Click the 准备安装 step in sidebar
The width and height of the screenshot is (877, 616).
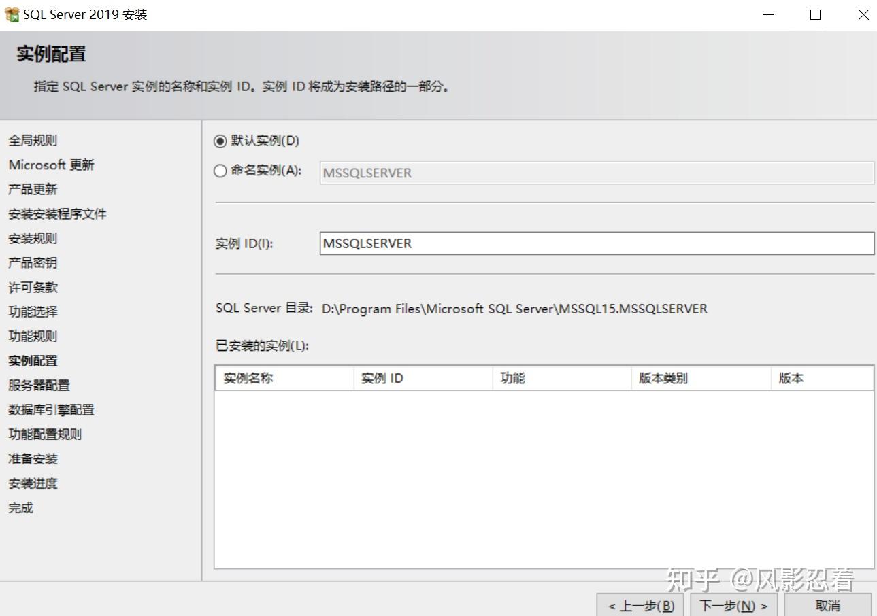coord(33,459)
